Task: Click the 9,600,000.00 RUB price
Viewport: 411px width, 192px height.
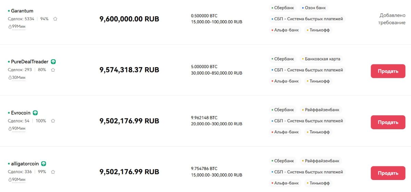Action: point(129,19)
